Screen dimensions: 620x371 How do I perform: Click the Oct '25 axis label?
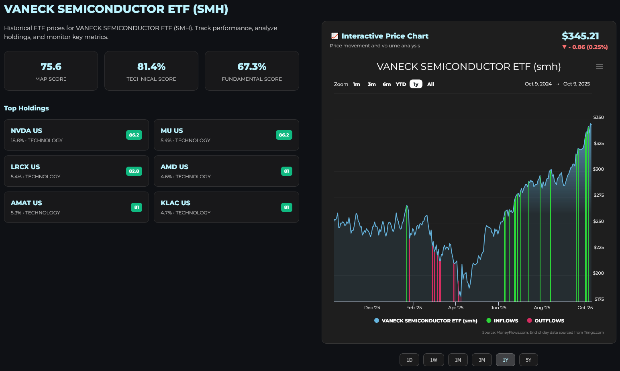point(585,308)
